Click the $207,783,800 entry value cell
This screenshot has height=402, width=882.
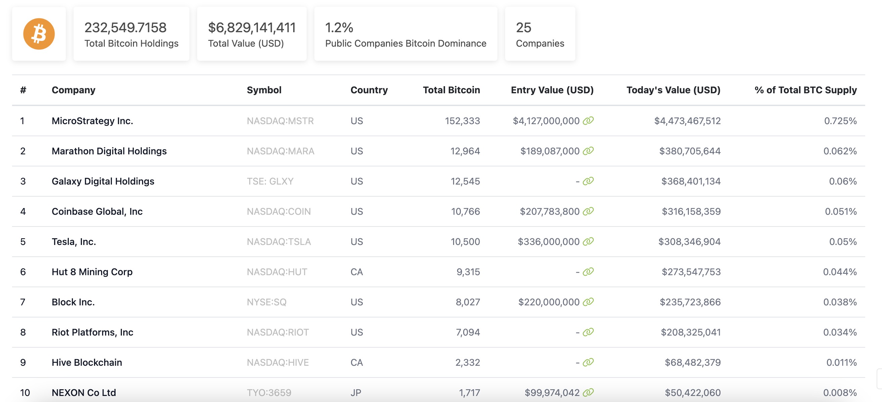coord(549,211)
